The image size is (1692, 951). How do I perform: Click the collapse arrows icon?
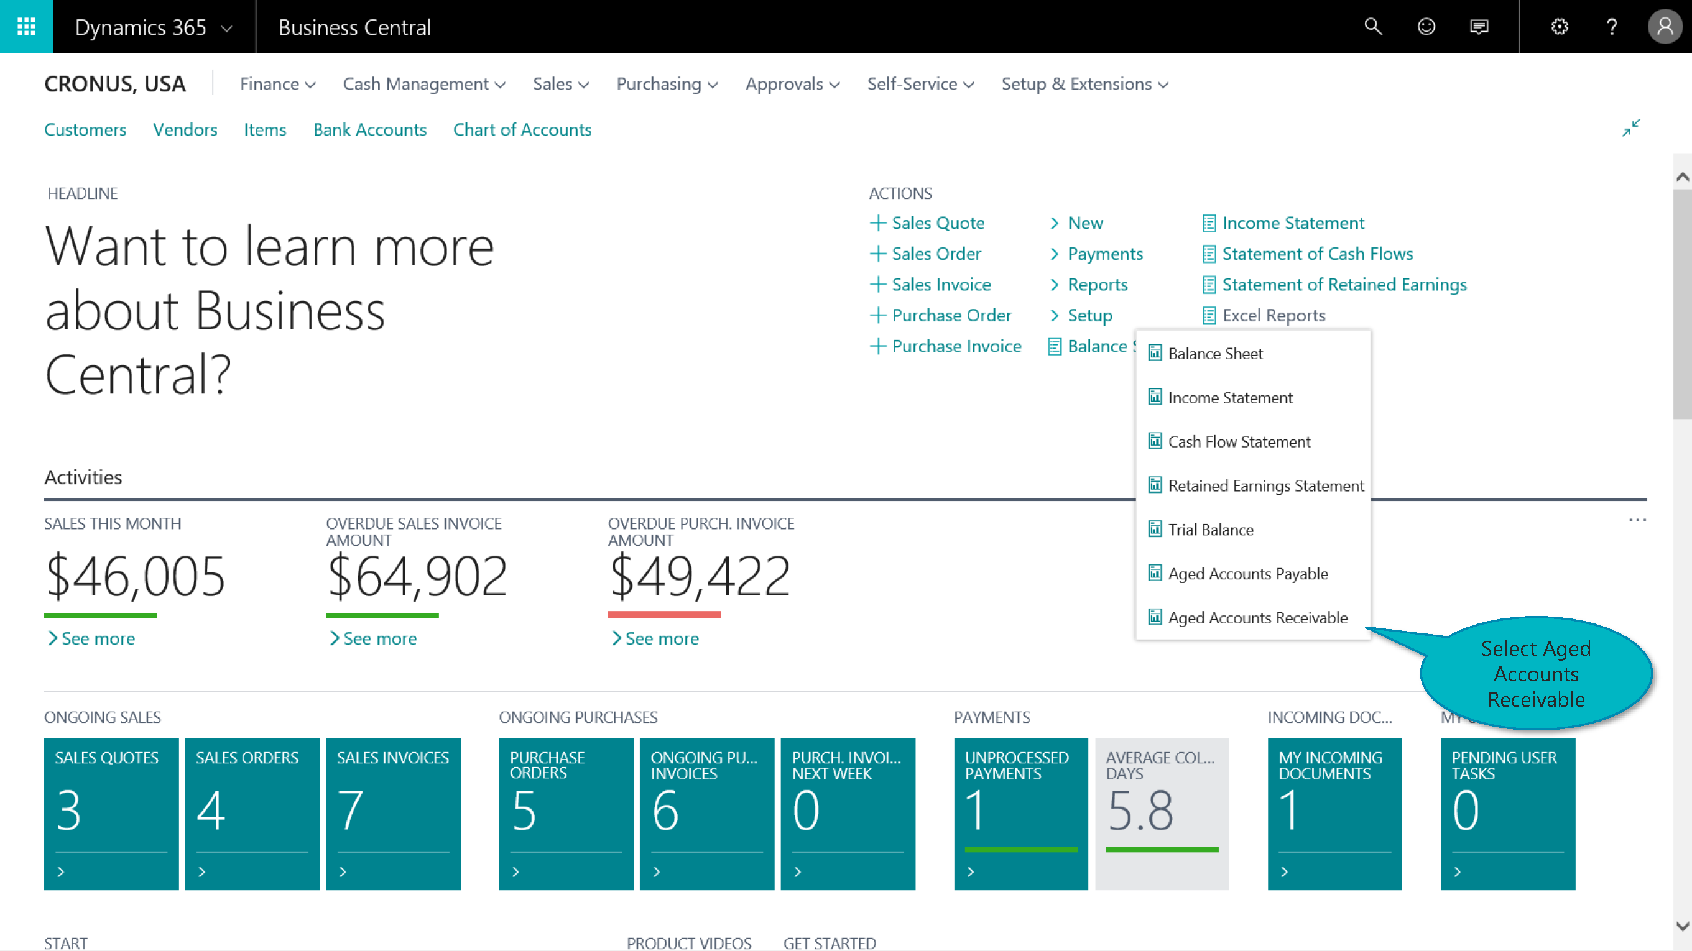(1631, 127)
